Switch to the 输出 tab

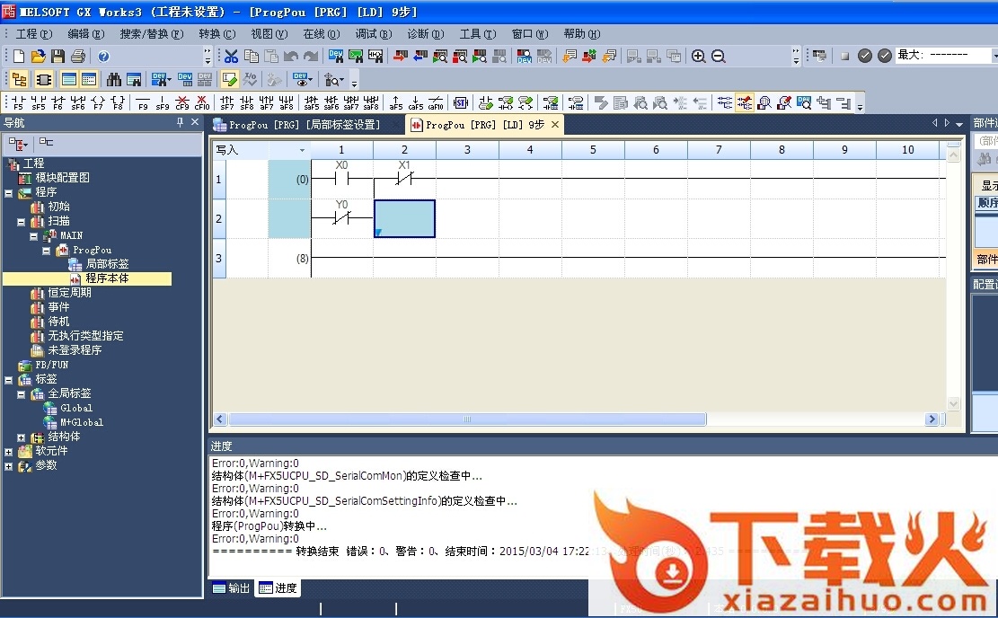pos(231,588)
